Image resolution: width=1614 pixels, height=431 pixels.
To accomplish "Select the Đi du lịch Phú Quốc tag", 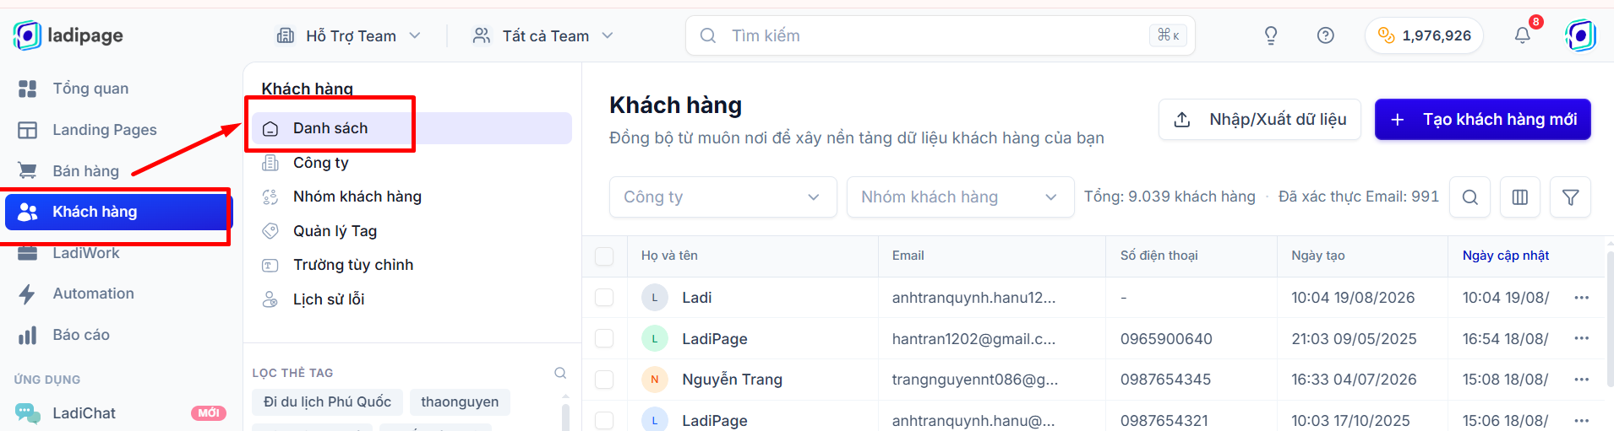I will pyautogui.click(x=327, y=402).
